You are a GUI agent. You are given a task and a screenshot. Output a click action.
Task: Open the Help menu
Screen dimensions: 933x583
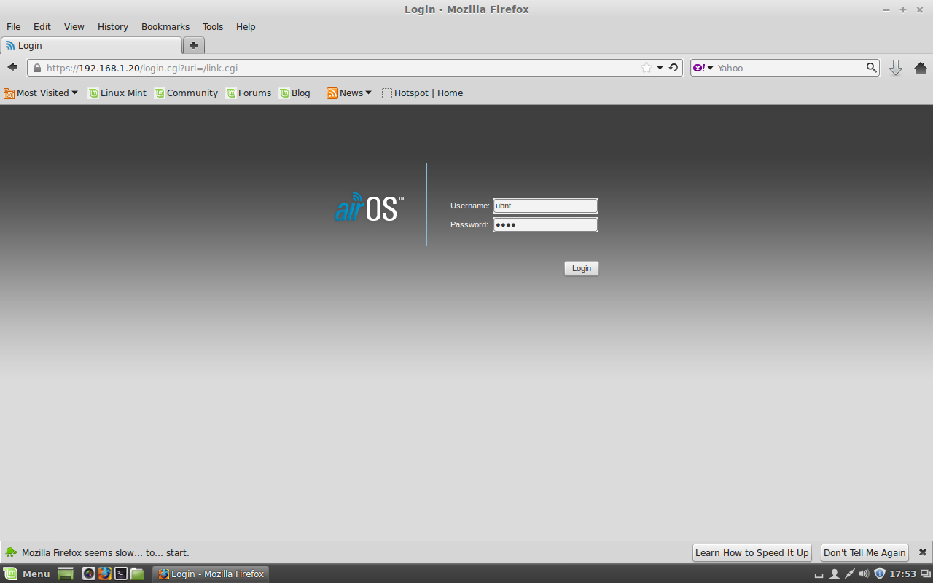(246, 26)
